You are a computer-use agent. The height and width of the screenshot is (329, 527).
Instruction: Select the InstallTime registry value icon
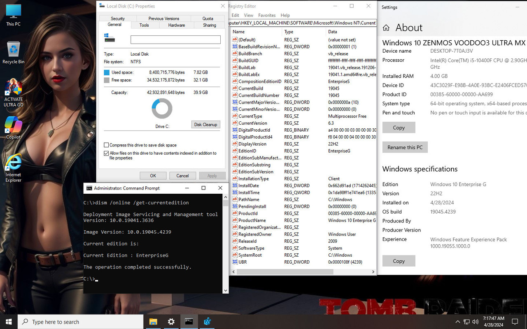(235, 192)
